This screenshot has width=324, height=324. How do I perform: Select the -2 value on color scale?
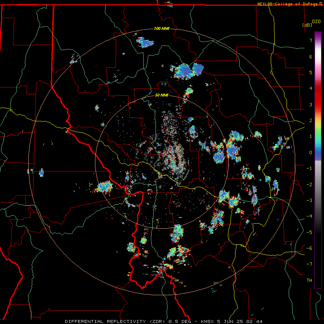(309, 185)
